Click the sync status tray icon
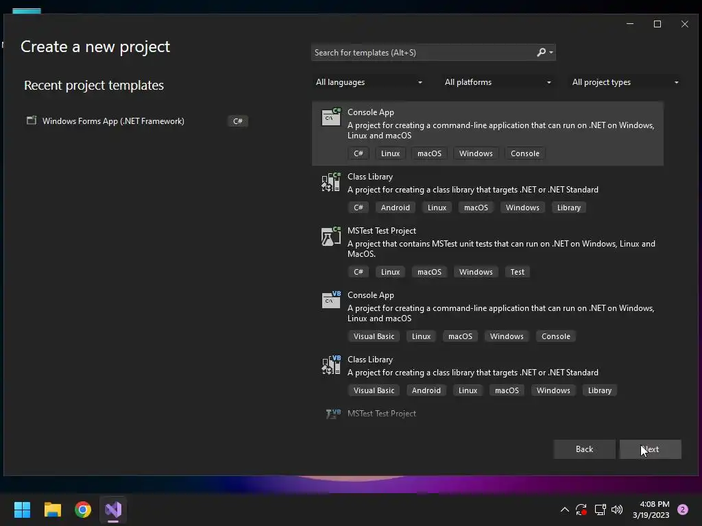 coord(581,510)
